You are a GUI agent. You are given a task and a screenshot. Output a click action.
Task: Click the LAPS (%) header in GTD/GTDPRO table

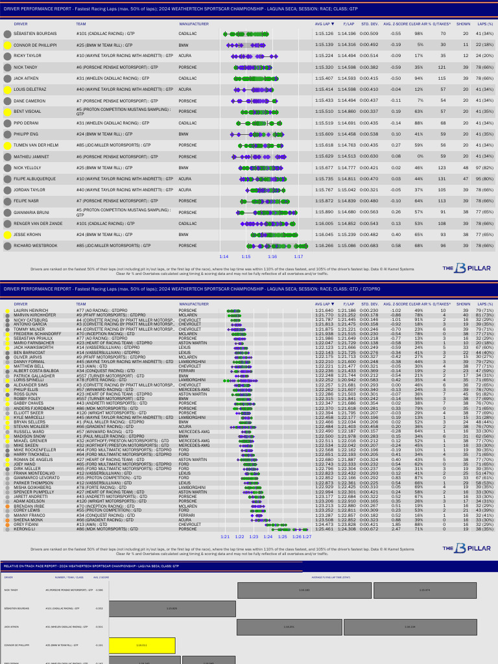point(485,304)
